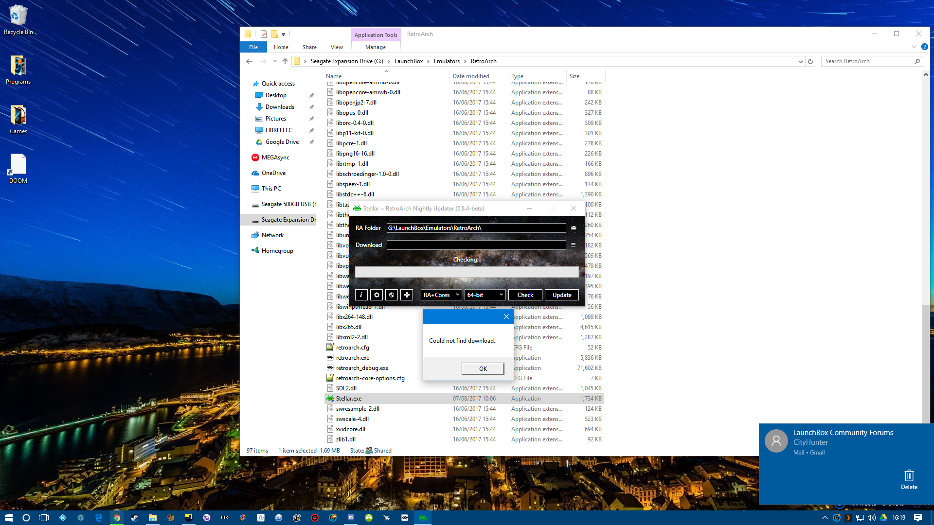Open Downloads in navigation pane

[x=280, y=107]
